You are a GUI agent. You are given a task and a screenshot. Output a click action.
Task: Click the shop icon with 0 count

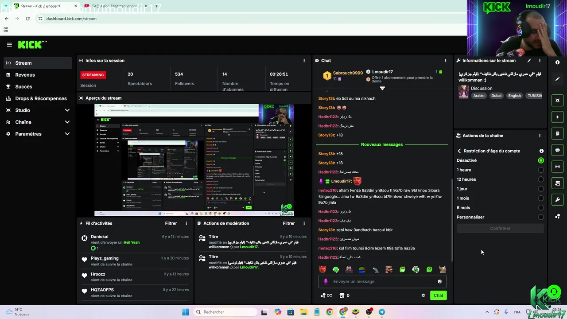point(344,296)
